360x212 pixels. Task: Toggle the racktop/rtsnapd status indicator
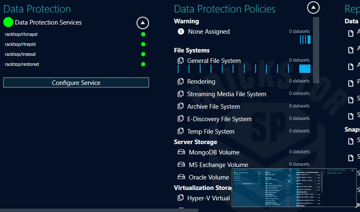pos(143,34)
